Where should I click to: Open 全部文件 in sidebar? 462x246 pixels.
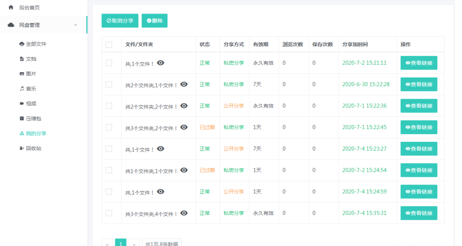(x=33, y=44)
